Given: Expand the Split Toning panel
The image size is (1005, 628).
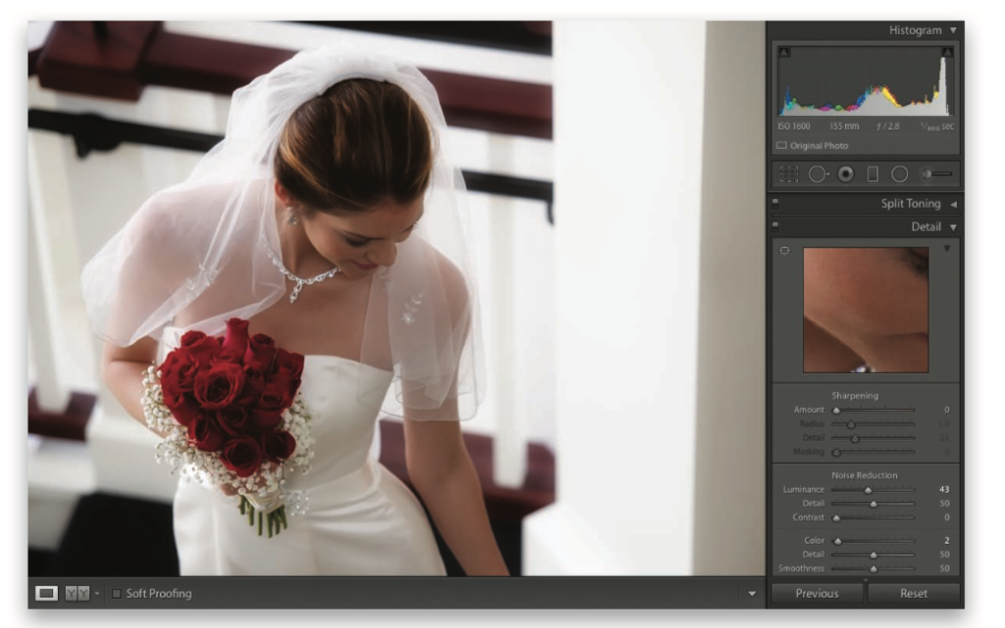Looking at the screenshot, I should tap(952, 204).
